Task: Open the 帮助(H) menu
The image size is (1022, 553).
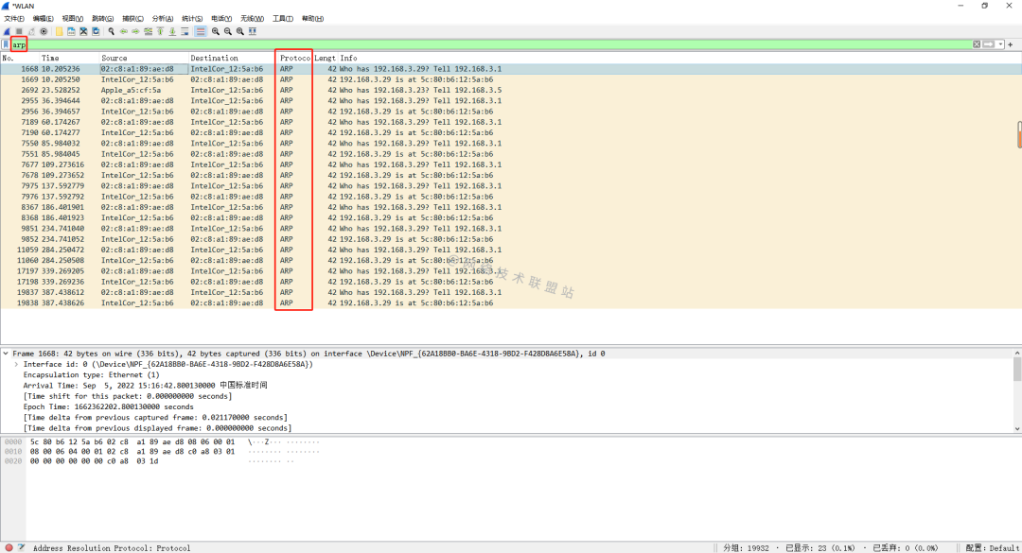Action: 312,18
